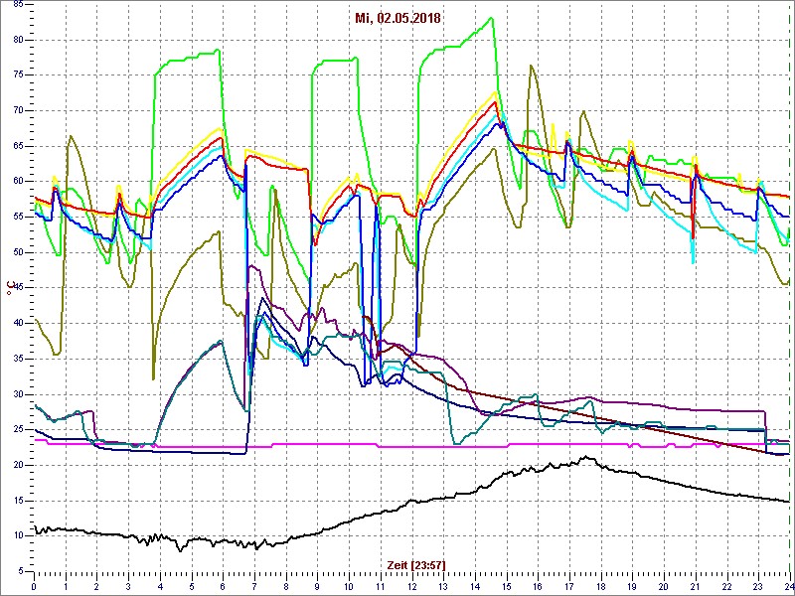Select the 35 value on the temperature axis
The width and height of the screenshot is (795, 596).
[17, 359]
